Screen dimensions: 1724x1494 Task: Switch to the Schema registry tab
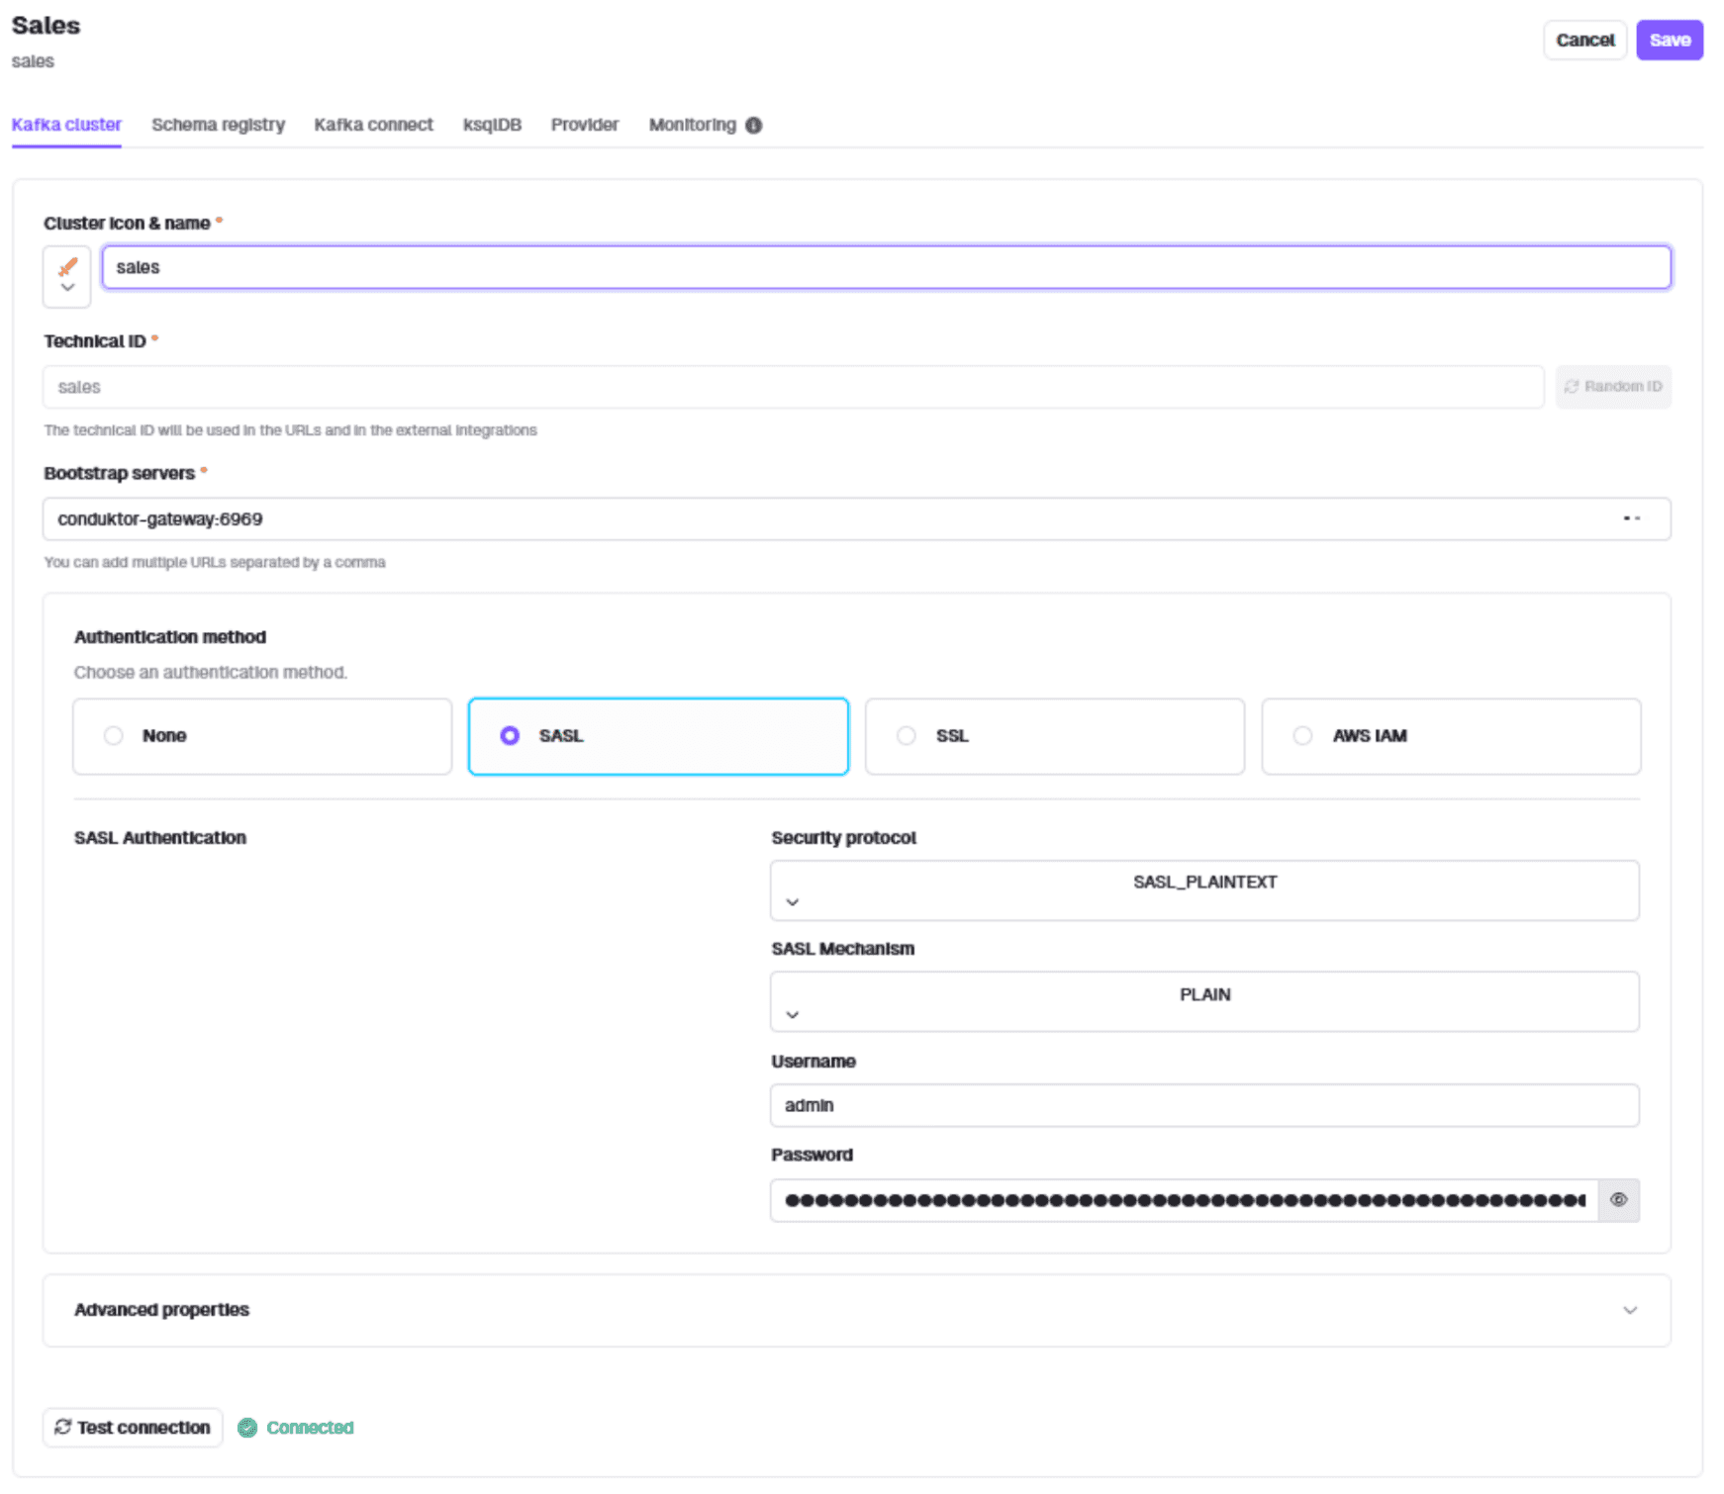coord(218,126)
